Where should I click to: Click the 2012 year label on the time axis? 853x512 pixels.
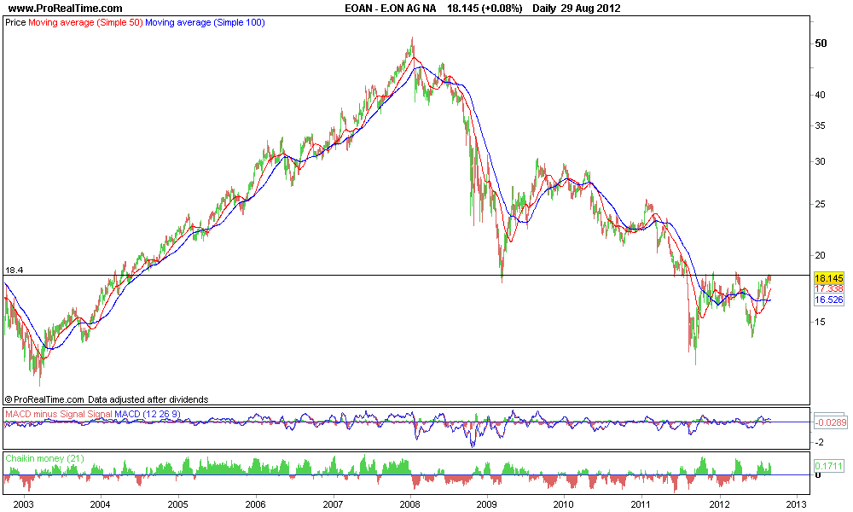click(x=720, y=503)
